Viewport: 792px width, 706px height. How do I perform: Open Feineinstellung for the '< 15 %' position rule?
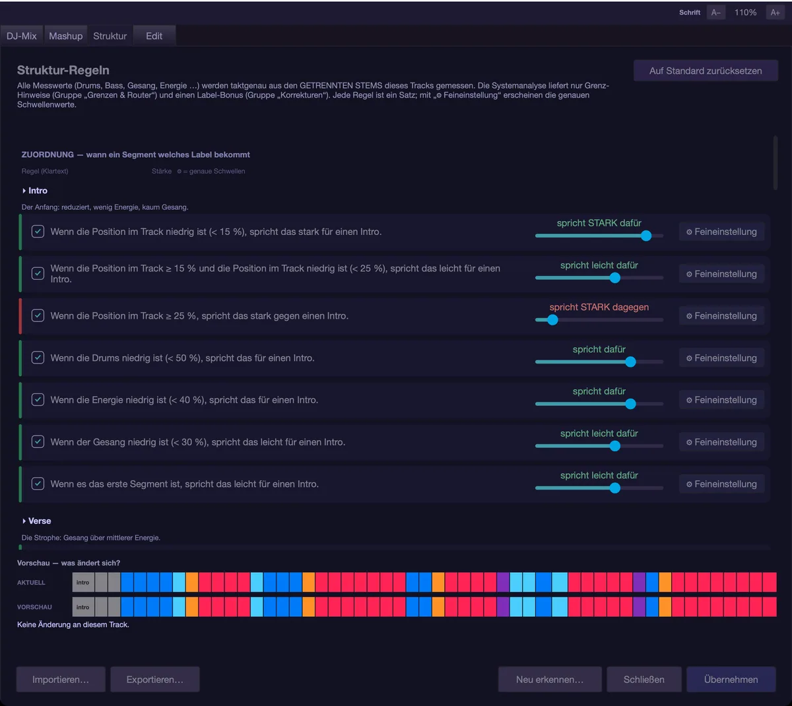pyautogui.click(x=721, y=232)
